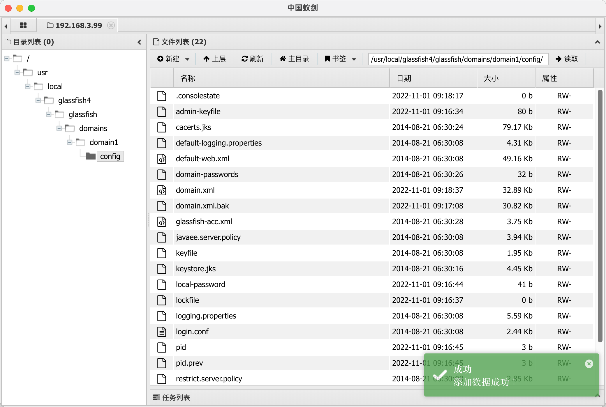The width and height of the screenshot is (606, 407).
Task: Click the refresh (刷新) toolbar button
Action: (253, 59)
